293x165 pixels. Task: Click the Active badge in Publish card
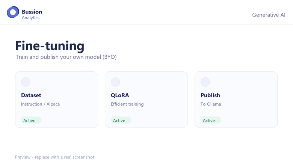pos(211,120)
